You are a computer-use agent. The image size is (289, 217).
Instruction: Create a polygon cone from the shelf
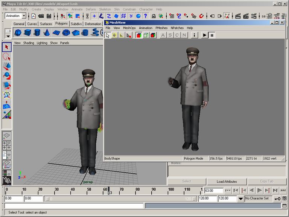[x=47, y=33]
